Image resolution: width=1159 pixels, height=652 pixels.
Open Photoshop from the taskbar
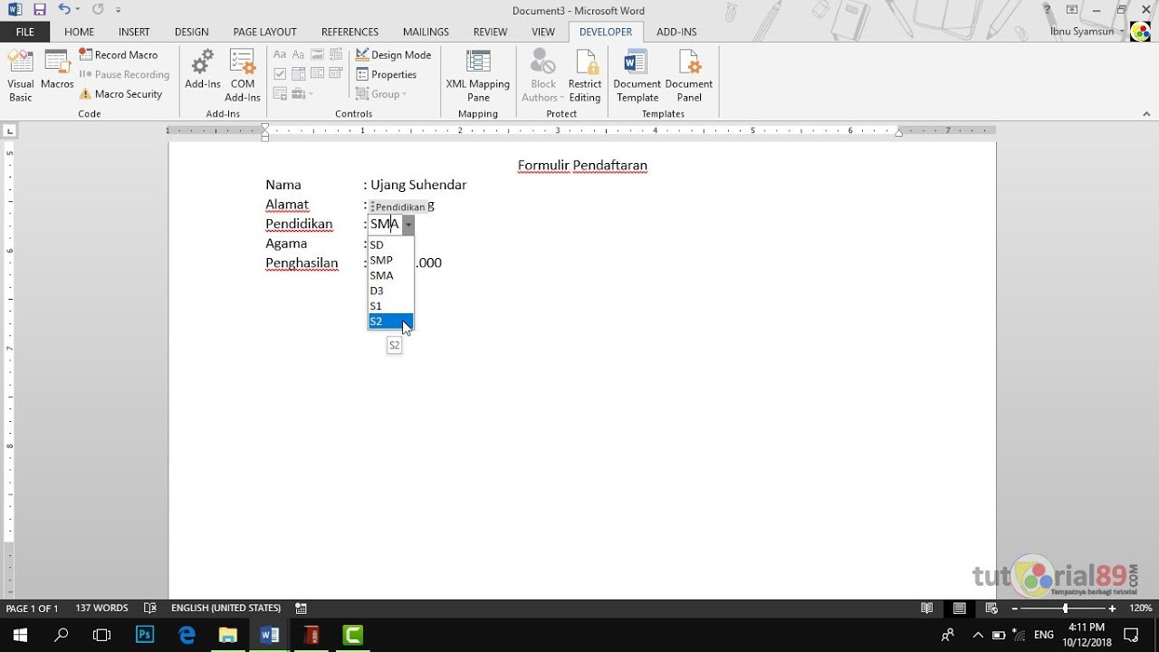click(145, 634)
